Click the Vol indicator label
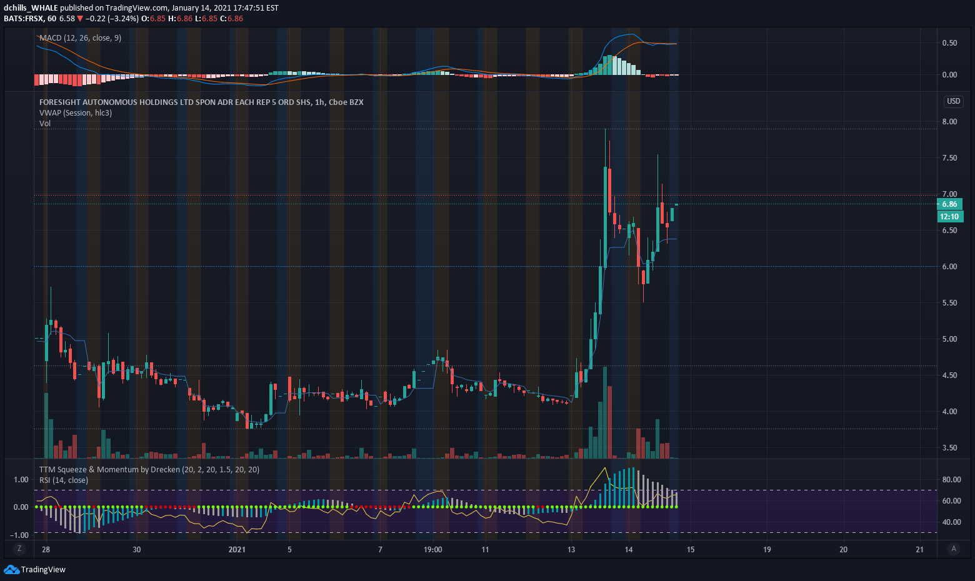This screenshot has width=975, height=581. 45,124
